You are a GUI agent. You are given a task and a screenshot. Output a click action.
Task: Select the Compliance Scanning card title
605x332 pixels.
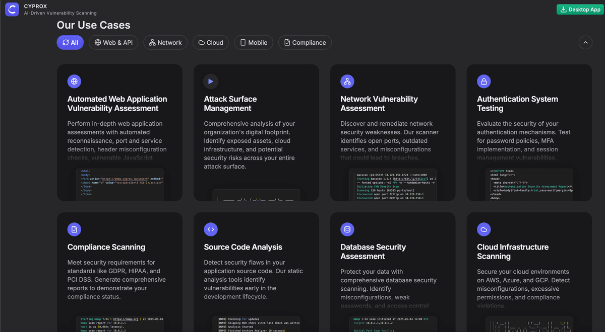click(x=106, y=247)
